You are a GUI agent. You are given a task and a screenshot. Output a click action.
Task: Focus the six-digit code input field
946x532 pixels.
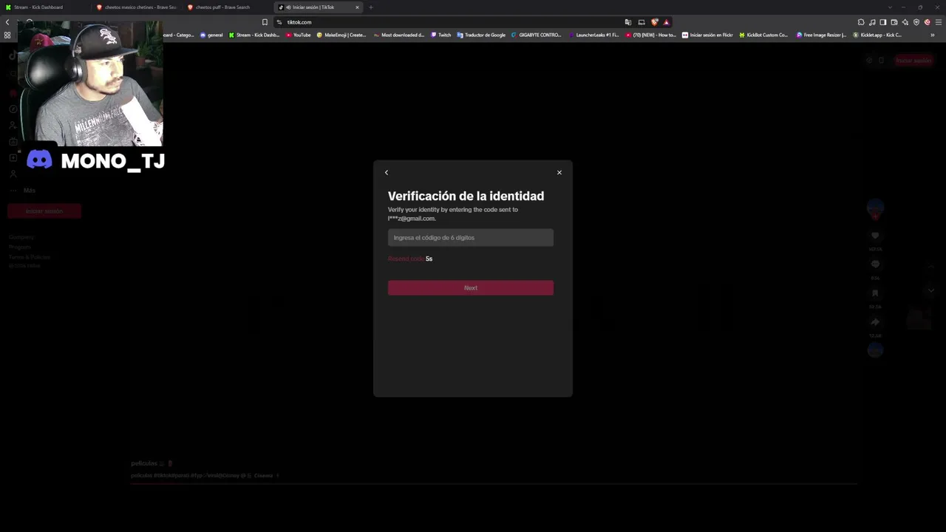point(470,237)
